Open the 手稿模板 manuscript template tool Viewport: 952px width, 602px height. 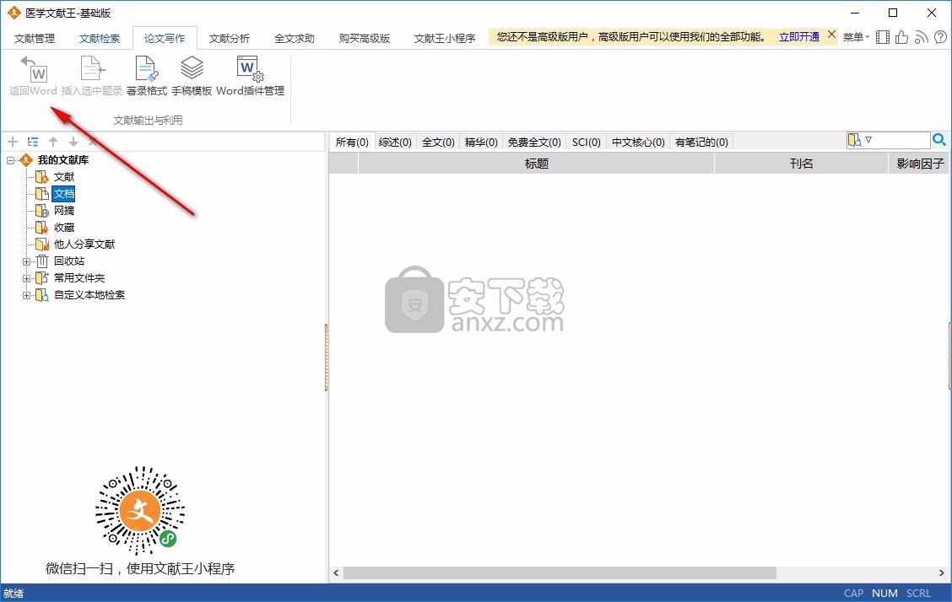[192, 77]
